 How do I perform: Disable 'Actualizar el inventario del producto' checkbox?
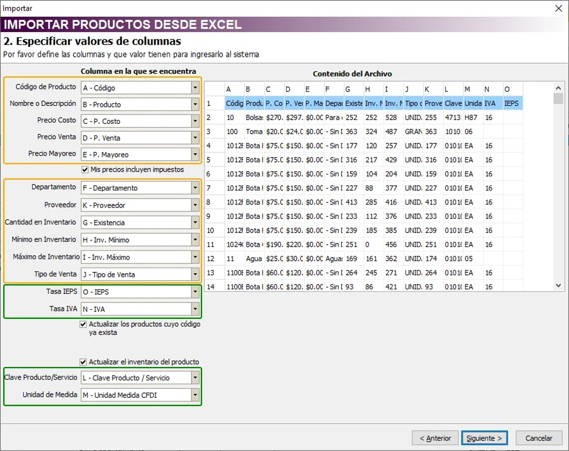coord(83,362)
